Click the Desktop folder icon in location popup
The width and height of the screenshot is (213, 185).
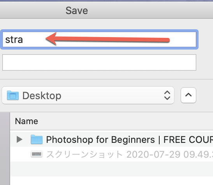(x=13, y=95)
